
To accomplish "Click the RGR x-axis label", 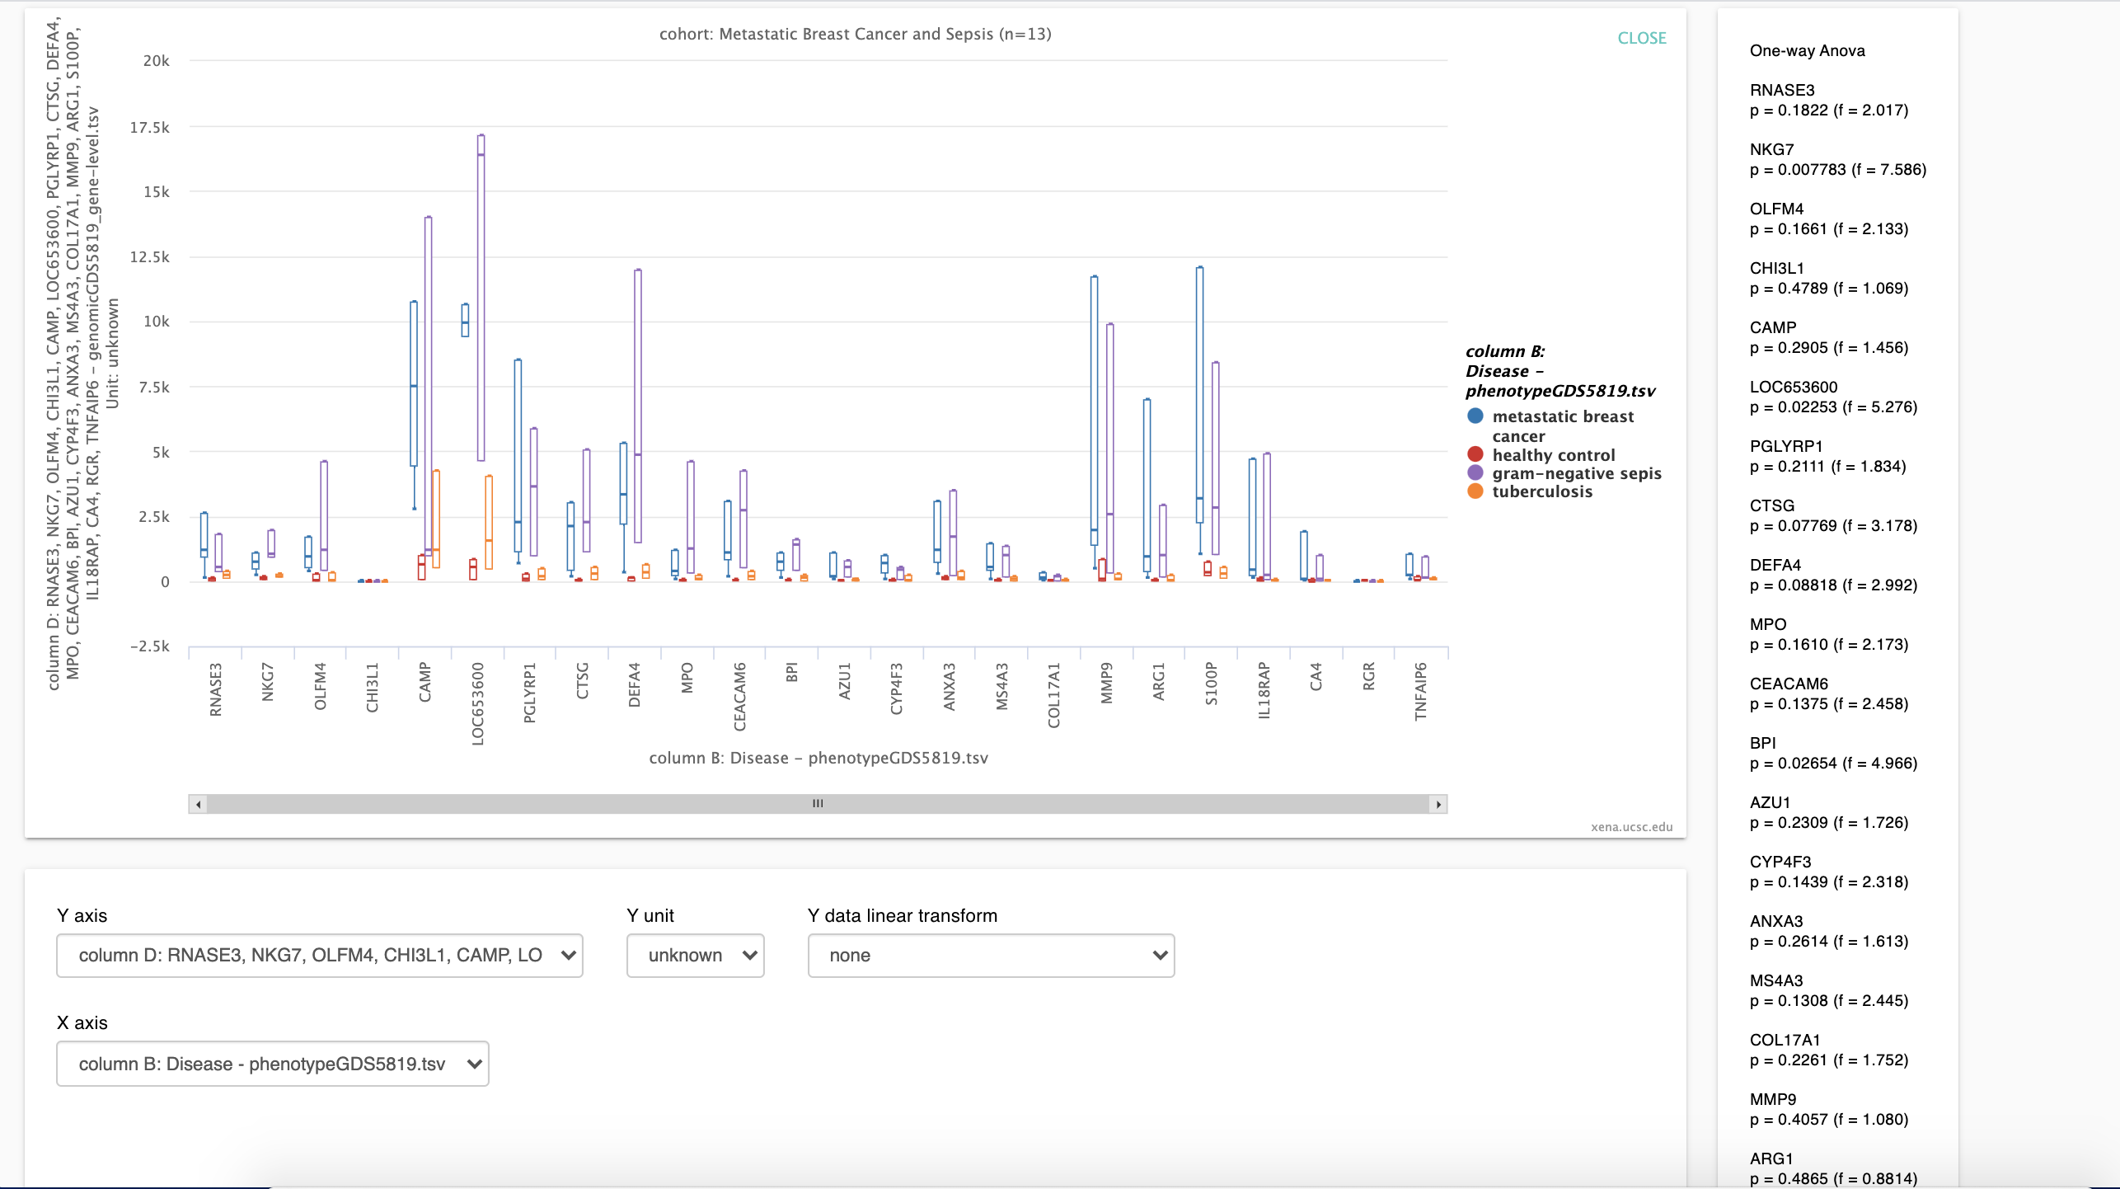I will (1369, 676).
